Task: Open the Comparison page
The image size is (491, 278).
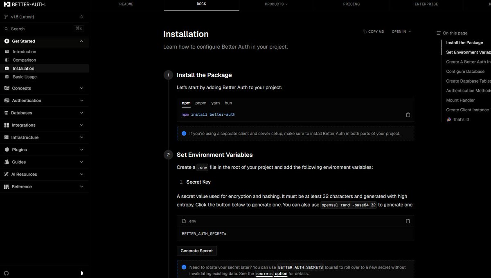Action: pyautogui.click(x=44, y=60)
